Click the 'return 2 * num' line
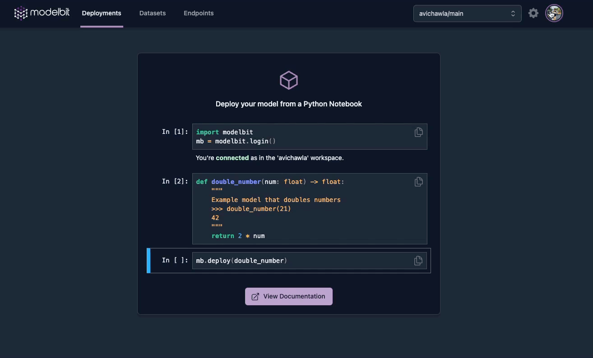 (x=238, y=236)
